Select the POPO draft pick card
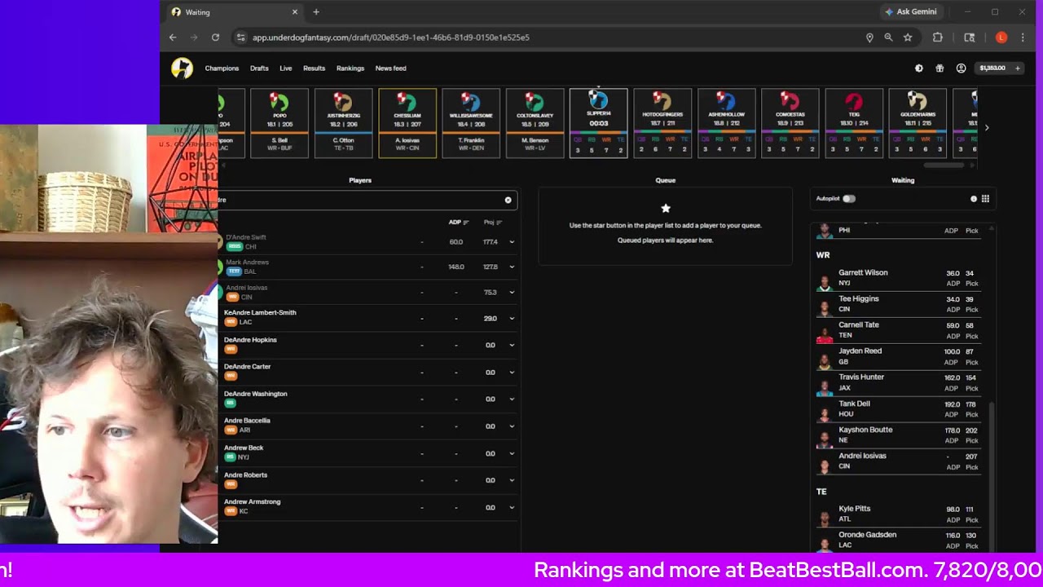The width and height of the screenshot is (1043, 587). pyautogui.click(x=279, y=123)
